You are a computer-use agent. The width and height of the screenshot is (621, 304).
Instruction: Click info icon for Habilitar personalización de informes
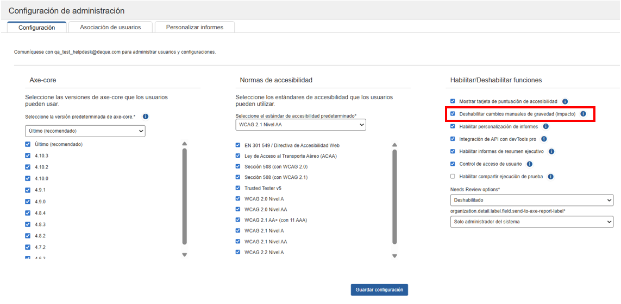[545, 126]
